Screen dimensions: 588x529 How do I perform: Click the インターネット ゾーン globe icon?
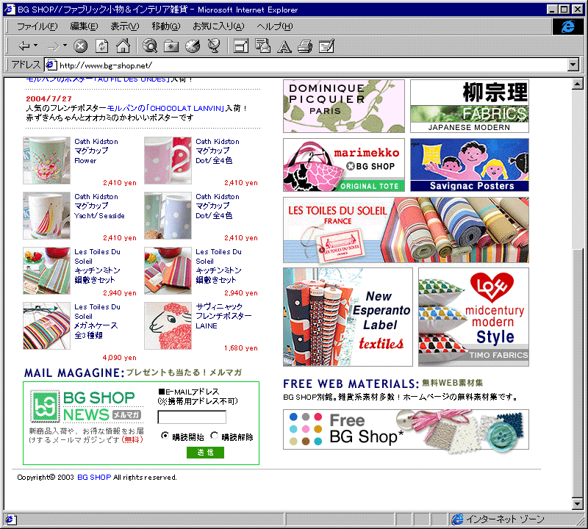(x=457, y=519)
